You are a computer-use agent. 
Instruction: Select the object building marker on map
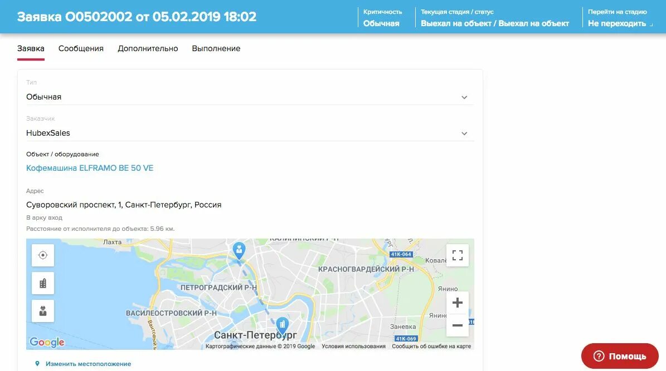click(x=283, y=325)
